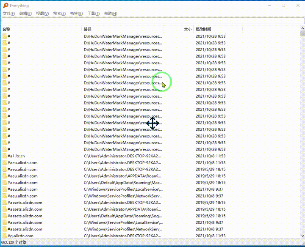Sort by the 路径 column header
305x247 pixels.
122,29
